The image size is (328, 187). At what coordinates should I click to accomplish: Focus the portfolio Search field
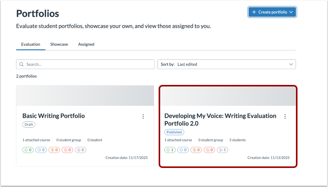point(85,64)
